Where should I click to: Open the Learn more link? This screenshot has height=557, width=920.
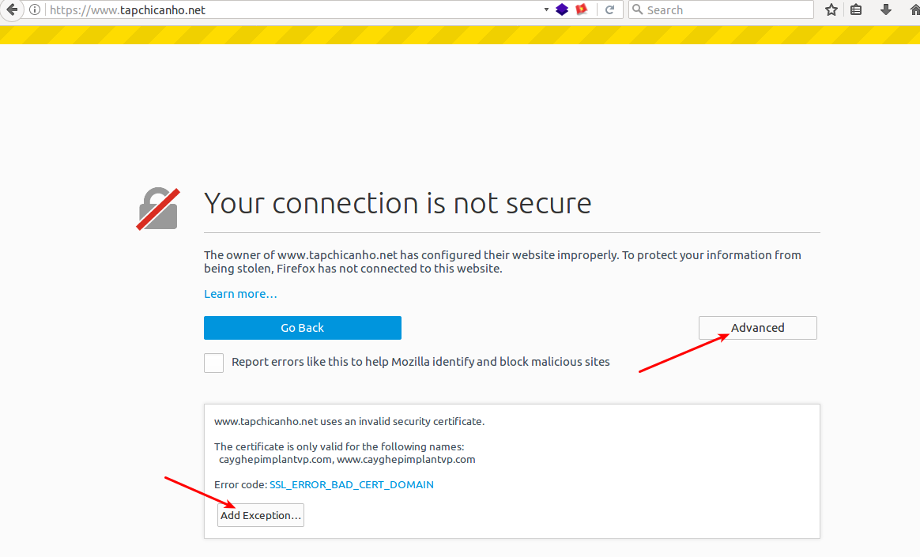pos(240,294)
